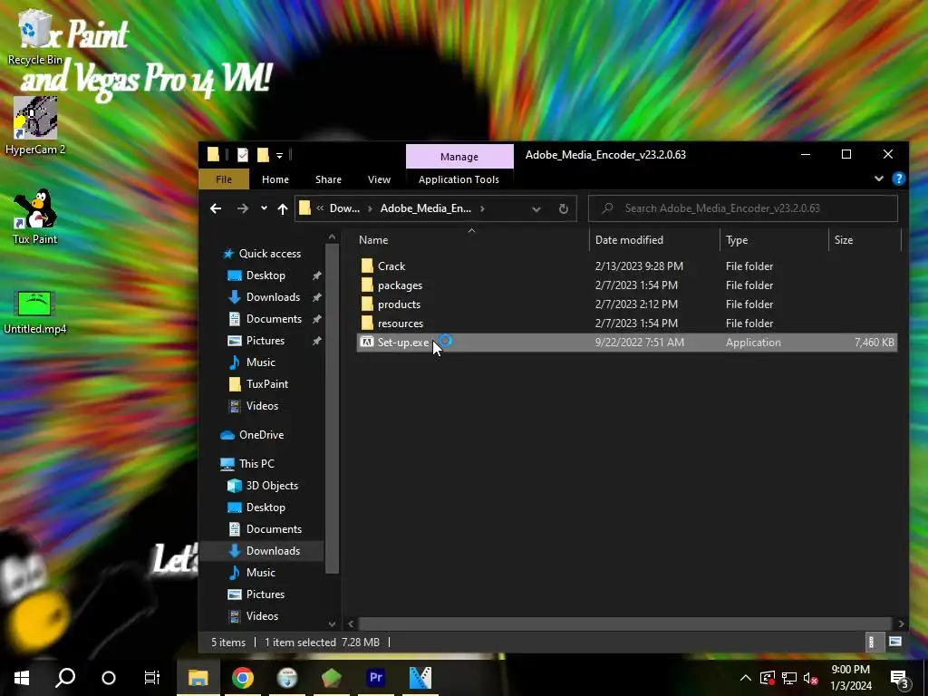This screenshot has height=696, width=928.
Task: Select Quick access in navigation pane
Action: 269,254
